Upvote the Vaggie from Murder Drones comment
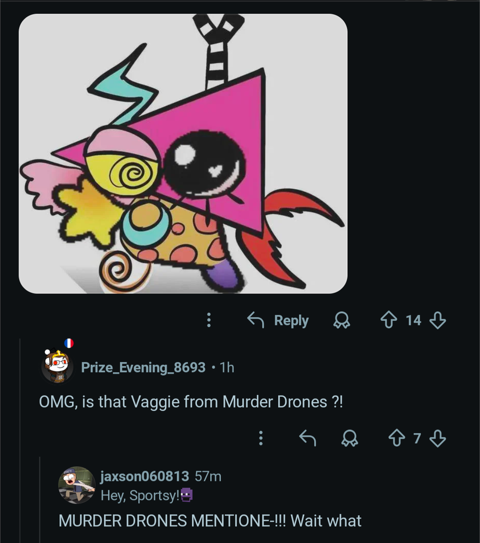The width and height of the screenshot is (480, 543). 396,438
